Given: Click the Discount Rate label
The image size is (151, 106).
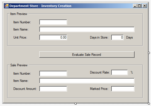Looking at the screenshot, I should (100, 72).
